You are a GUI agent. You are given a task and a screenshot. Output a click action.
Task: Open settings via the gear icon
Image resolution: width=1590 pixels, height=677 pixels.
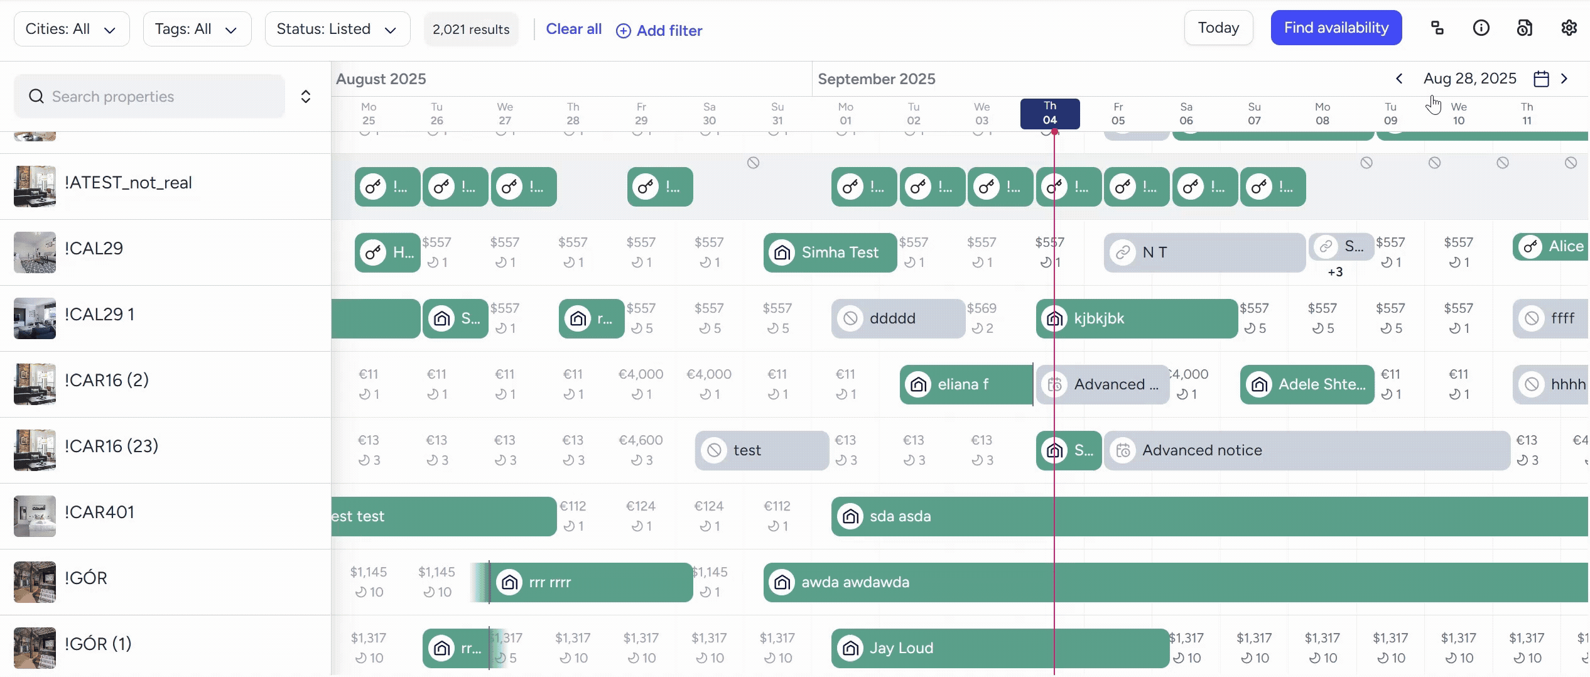pyautogui.click(x=1569, y=28)
